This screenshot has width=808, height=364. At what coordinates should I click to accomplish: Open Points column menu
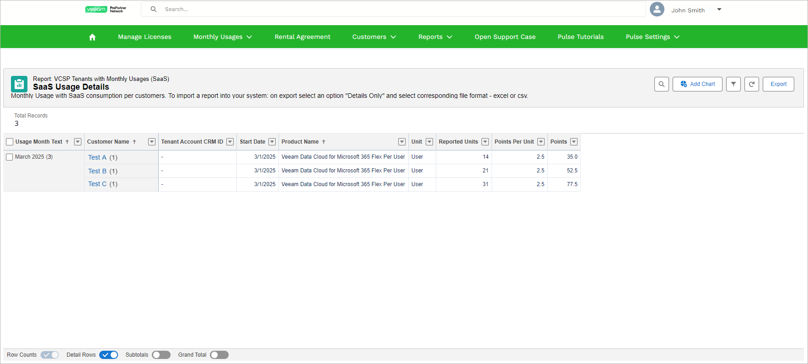(x=574, y=142)
